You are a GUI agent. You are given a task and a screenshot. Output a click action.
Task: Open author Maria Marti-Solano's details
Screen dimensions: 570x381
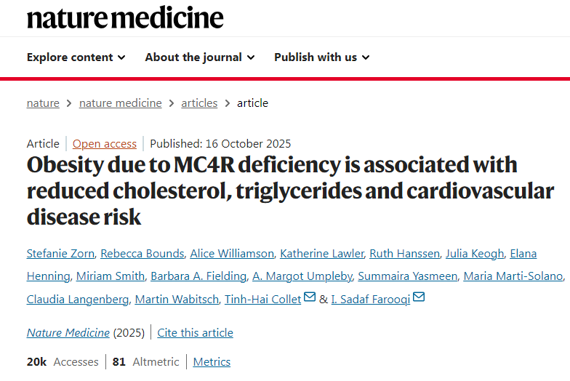[x=513, y=276]
